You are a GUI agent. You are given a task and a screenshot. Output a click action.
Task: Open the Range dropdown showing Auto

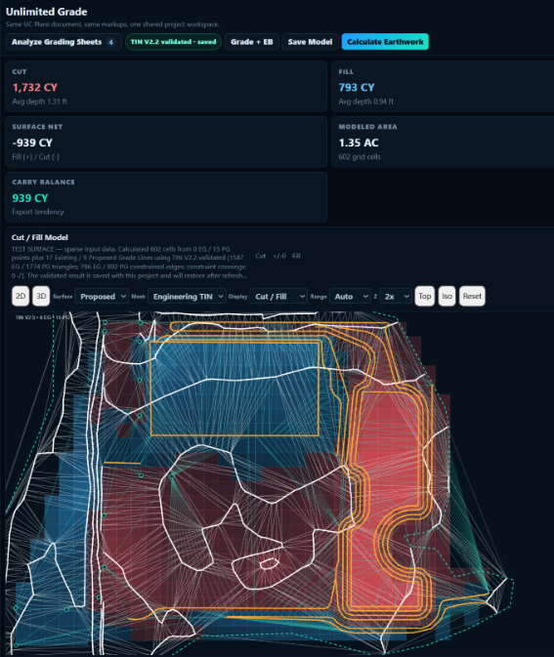click(x=350, y=297)
